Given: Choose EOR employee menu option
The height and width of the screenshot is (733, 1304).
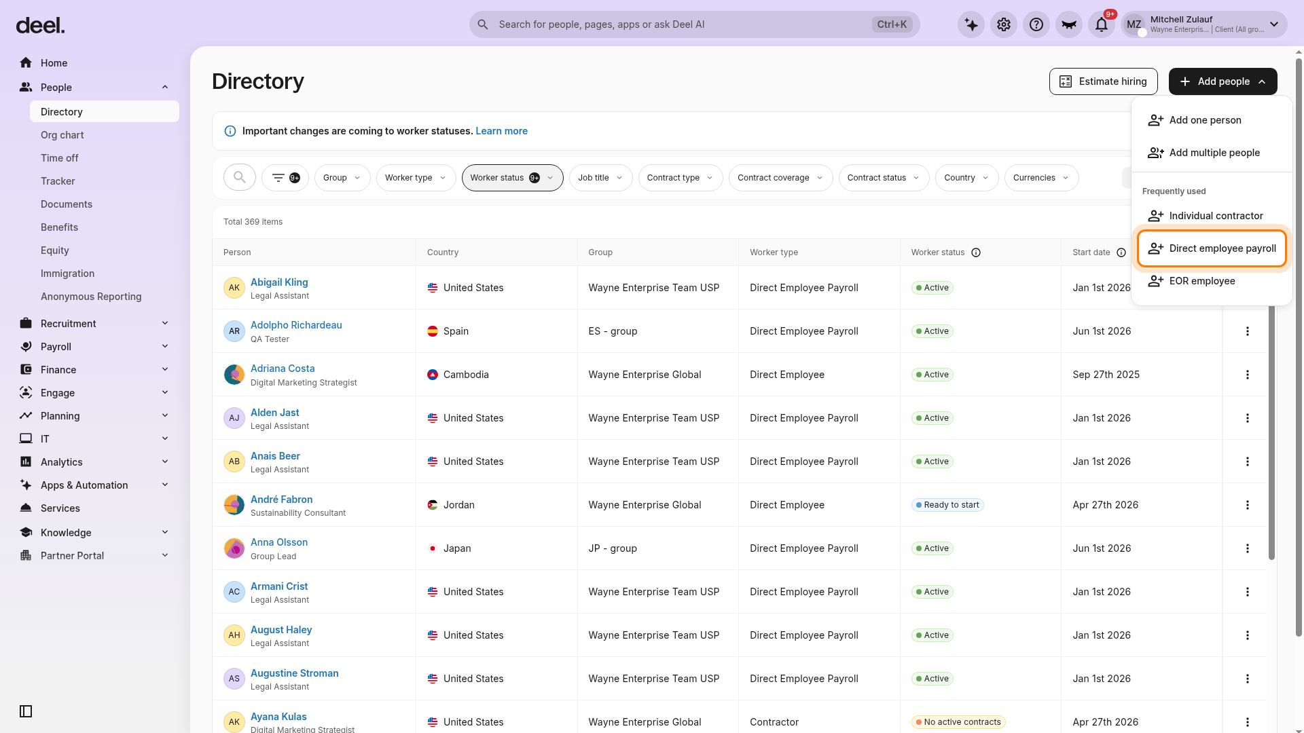Looking at the screenshot, I should tap(1212, 281).
